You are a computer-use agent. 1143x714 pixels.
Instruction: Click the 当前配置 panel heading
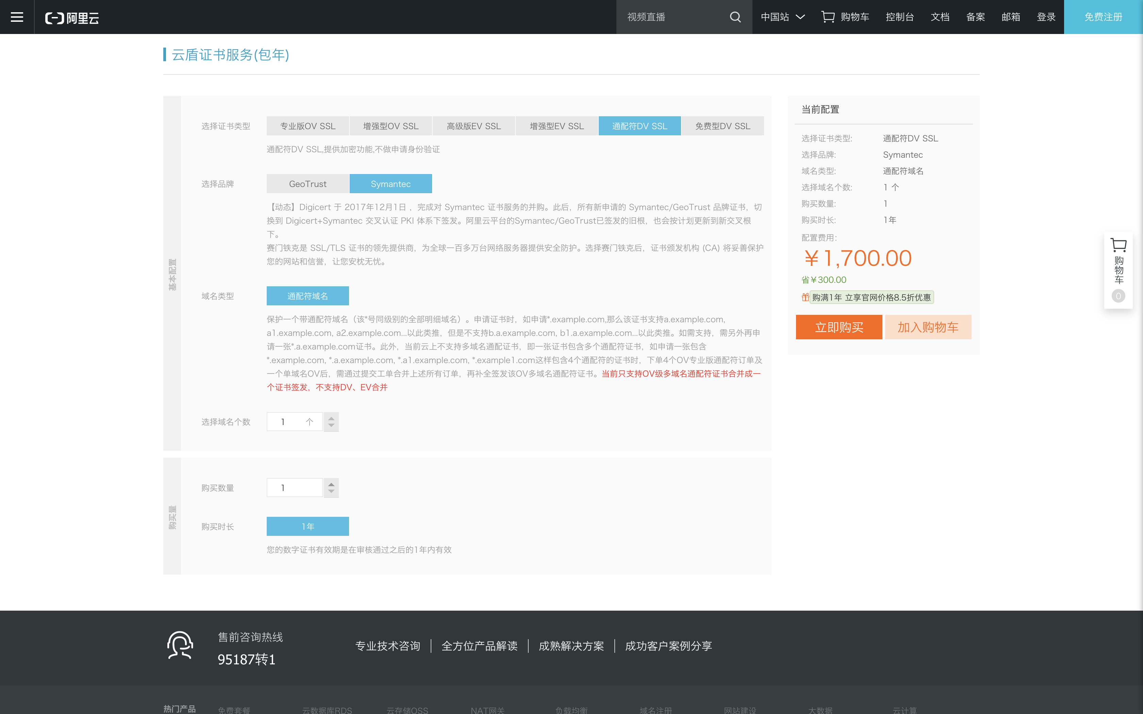pyautogui.click(x=821, y=109)
